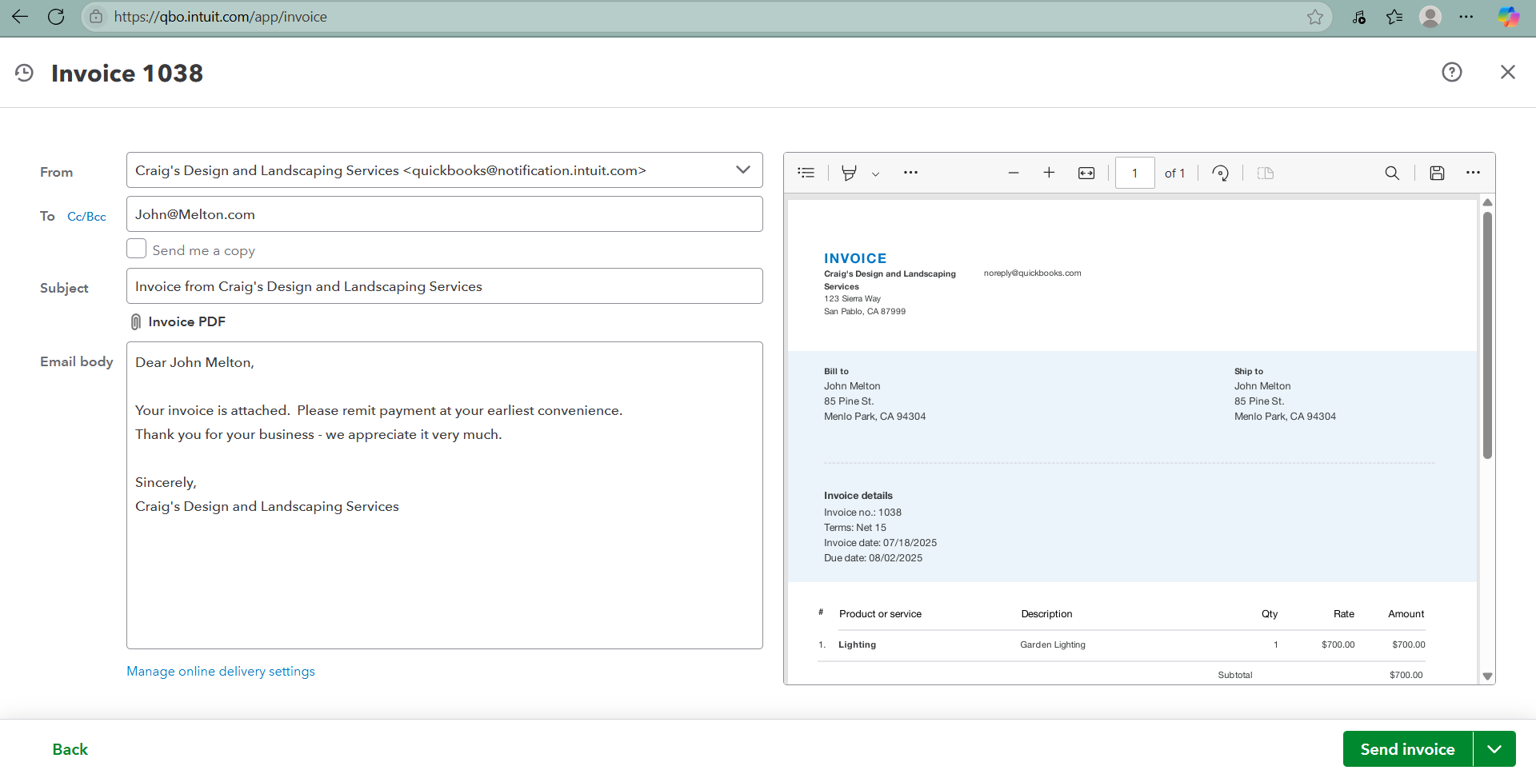Open the browser favorites list icon

(x=1394, y=17)
